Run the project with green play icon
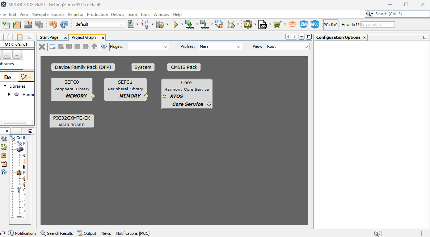The width and height of the screenshot is (430, 237). 176,24
